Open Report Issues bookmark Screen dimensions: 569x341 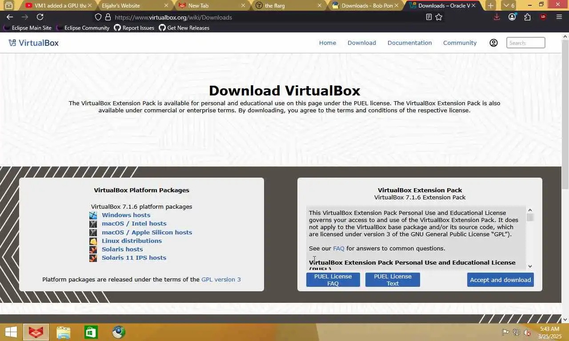(x=134, y=28)
